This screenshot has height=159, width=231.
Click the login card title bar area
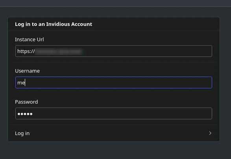coord(114,24)
